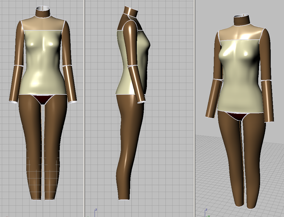
Task: Click the neck cylinder in the perspective view
Action: tap(242, 20)
